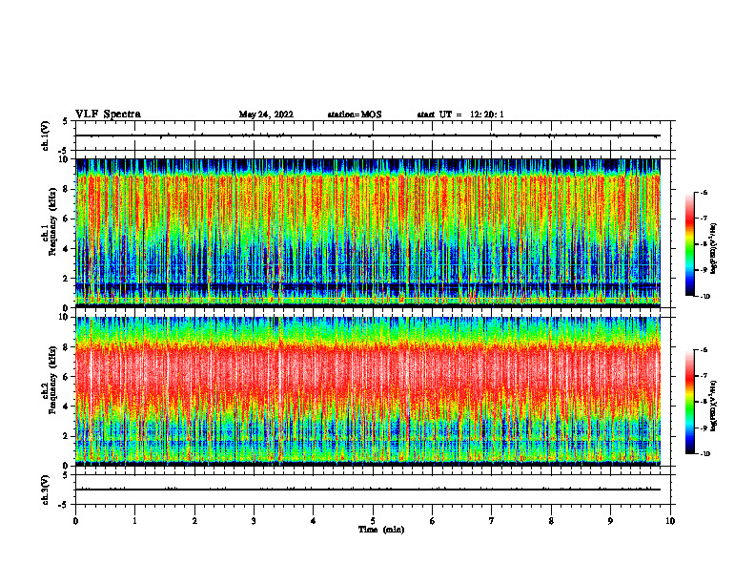755x584 pixels.
Task: Click the "station=MOS" header label
Action: click(355, 115)
